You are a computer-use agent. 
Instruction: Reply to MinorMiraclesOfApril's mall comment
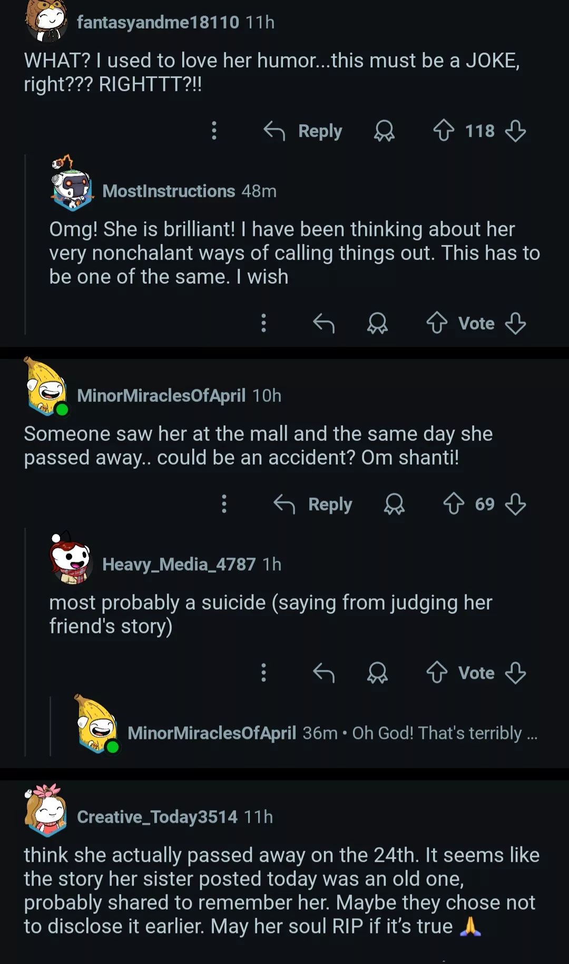[x=313, y=504]
